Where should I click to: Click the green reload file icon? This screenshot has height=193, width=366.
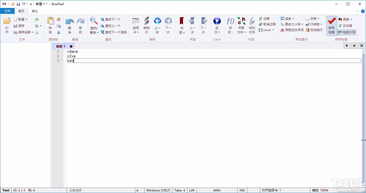click(37, 20)
